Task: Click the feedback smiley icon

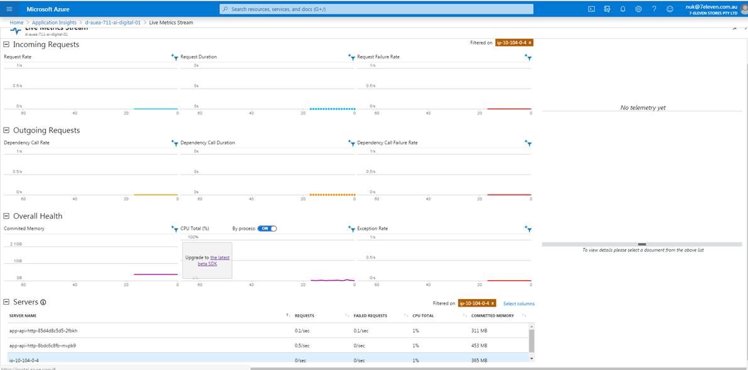Action: click(669, 9)
